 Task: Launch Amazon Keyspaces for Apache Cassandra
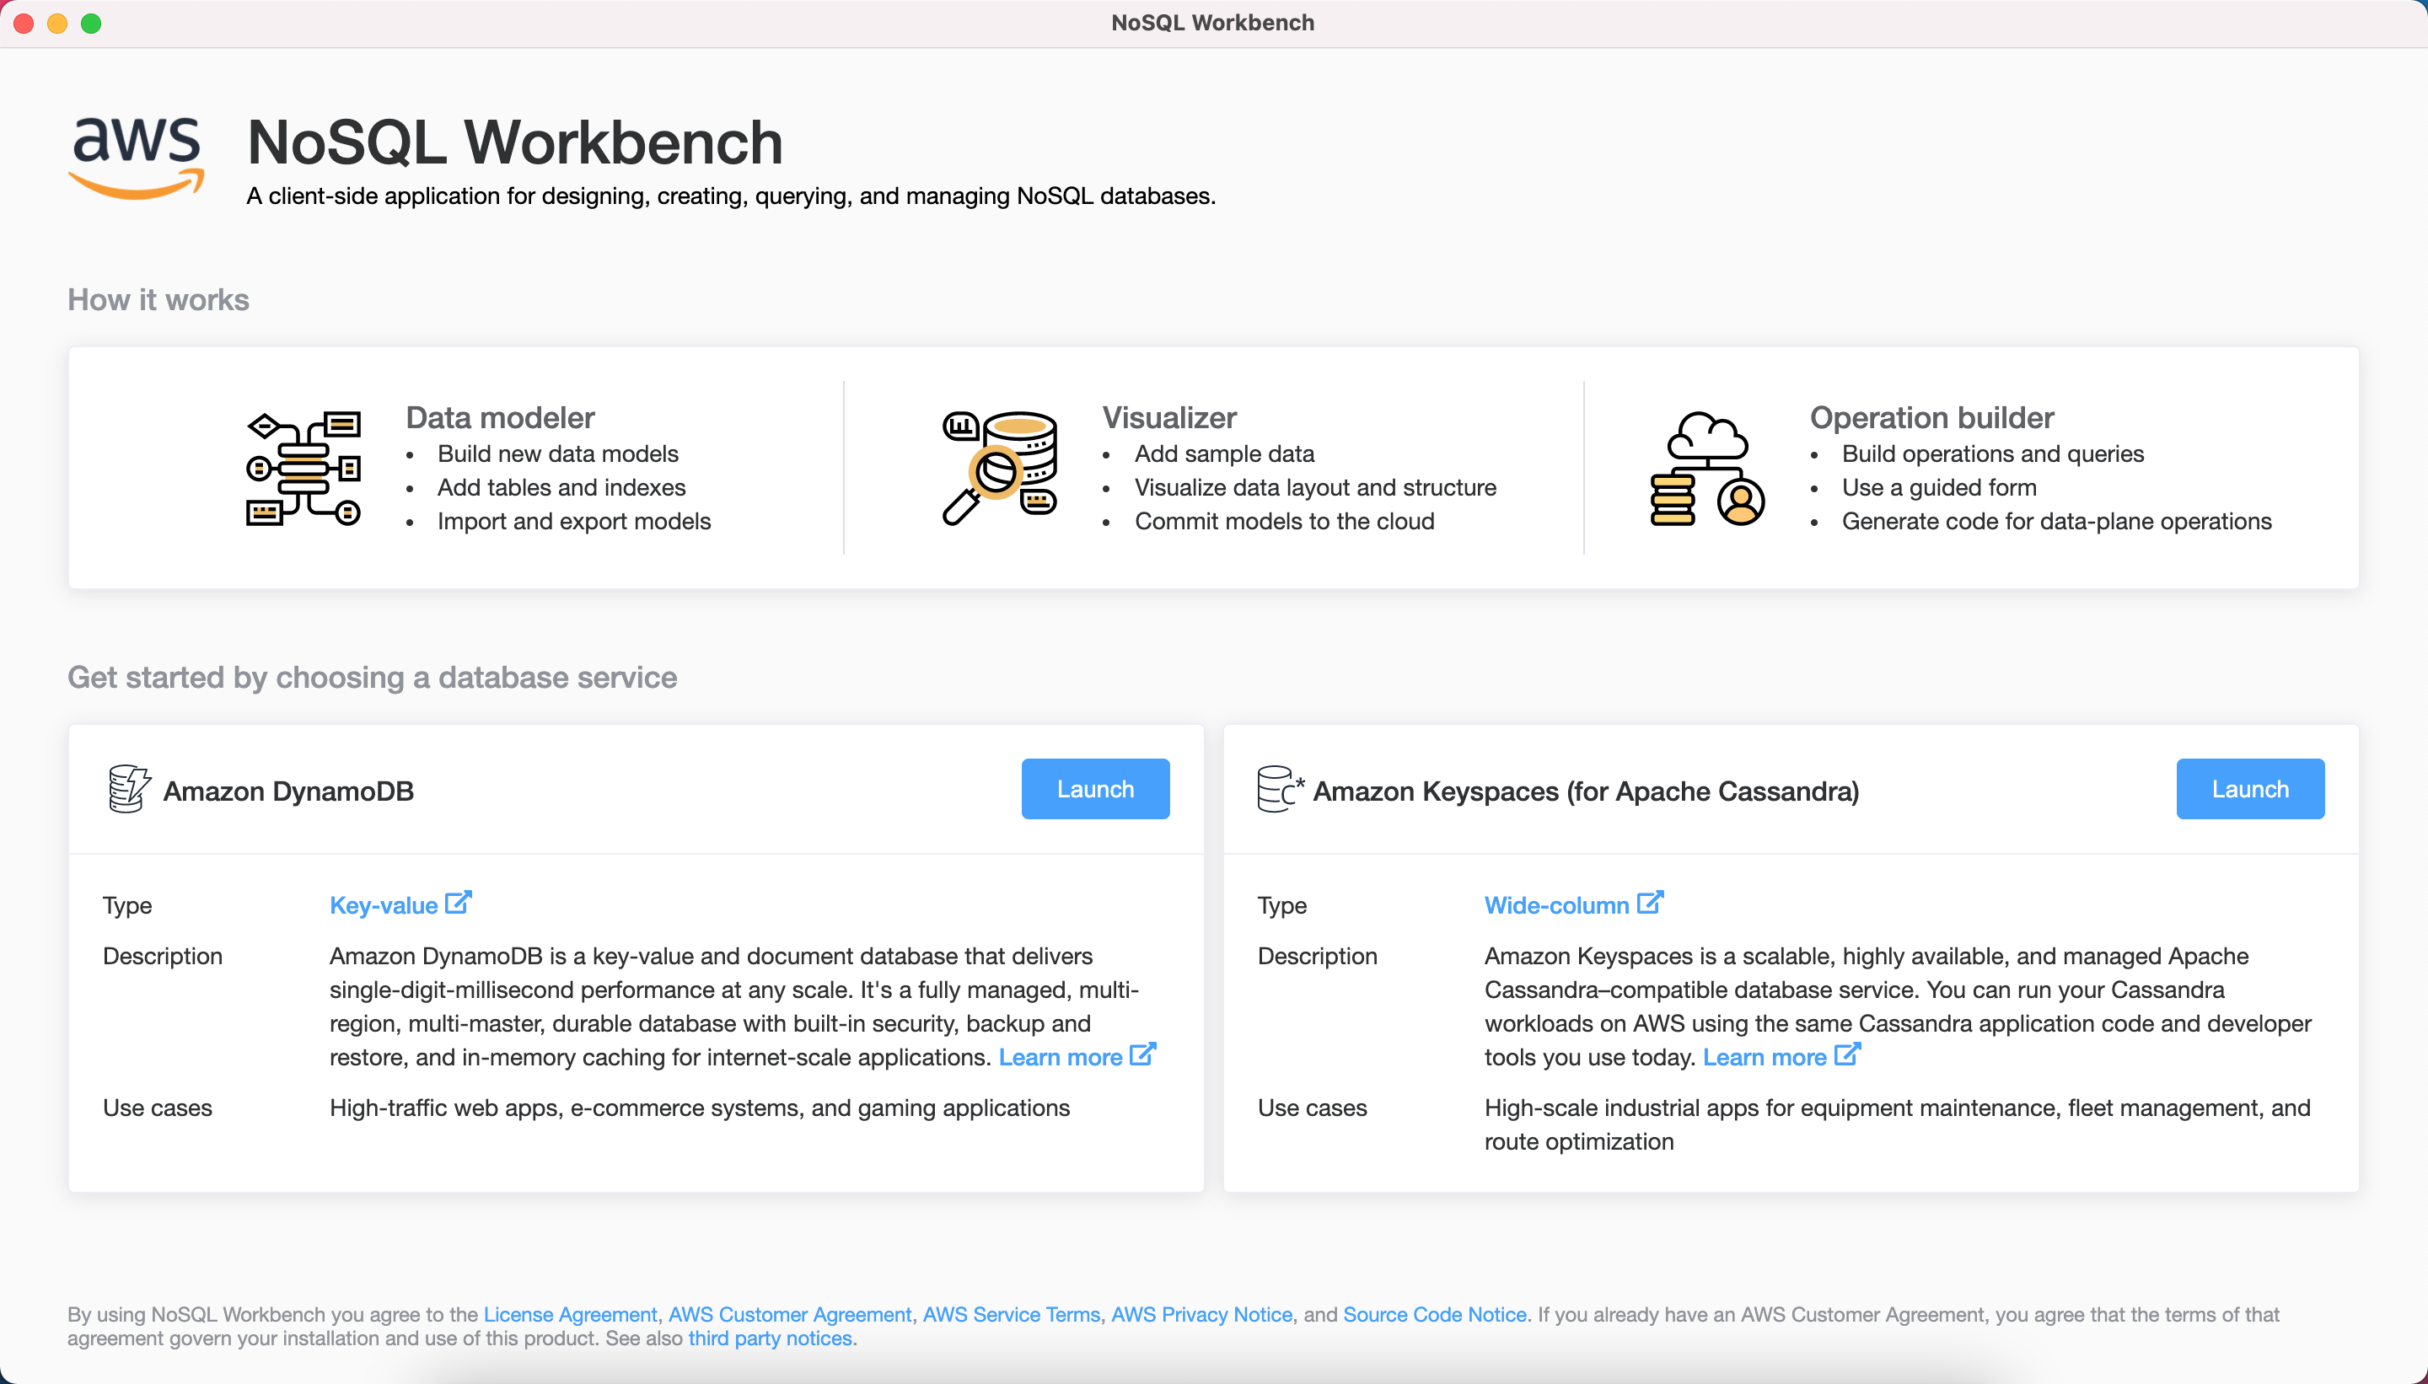pos(2249,789)
